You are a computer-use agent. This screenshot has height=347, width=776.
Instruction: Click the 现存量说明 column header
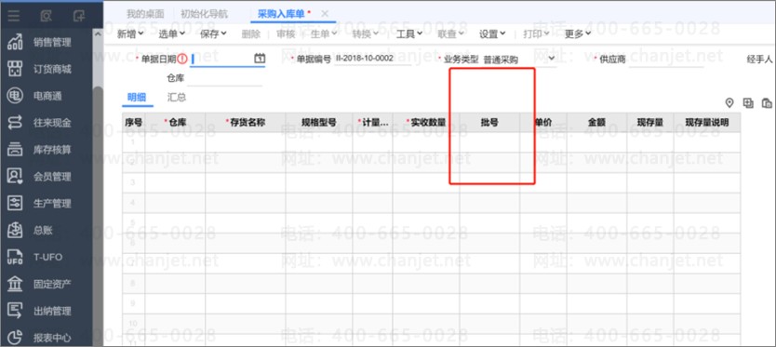pos(707,122)
